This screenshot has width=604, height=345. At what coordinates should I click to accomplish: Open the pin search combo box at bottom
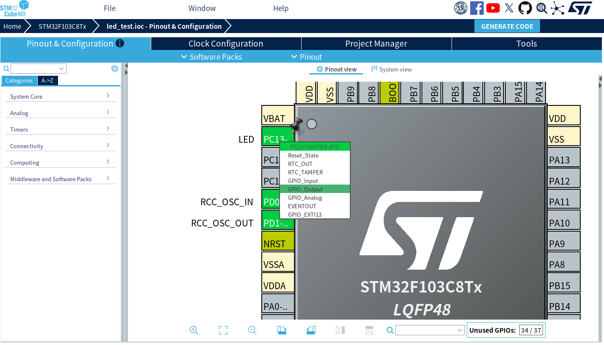[x=430, y=330]
